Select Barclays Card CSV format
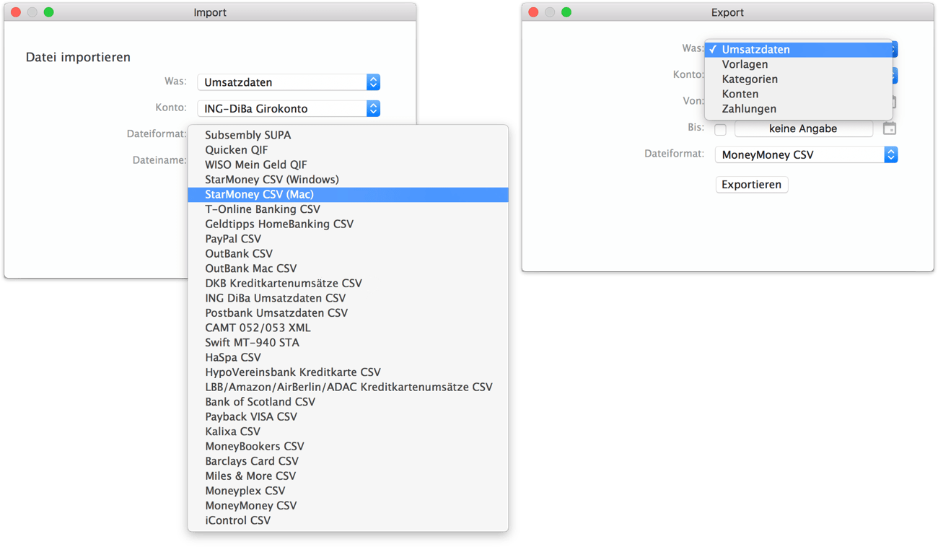938x547 pixels. (348, 460)
